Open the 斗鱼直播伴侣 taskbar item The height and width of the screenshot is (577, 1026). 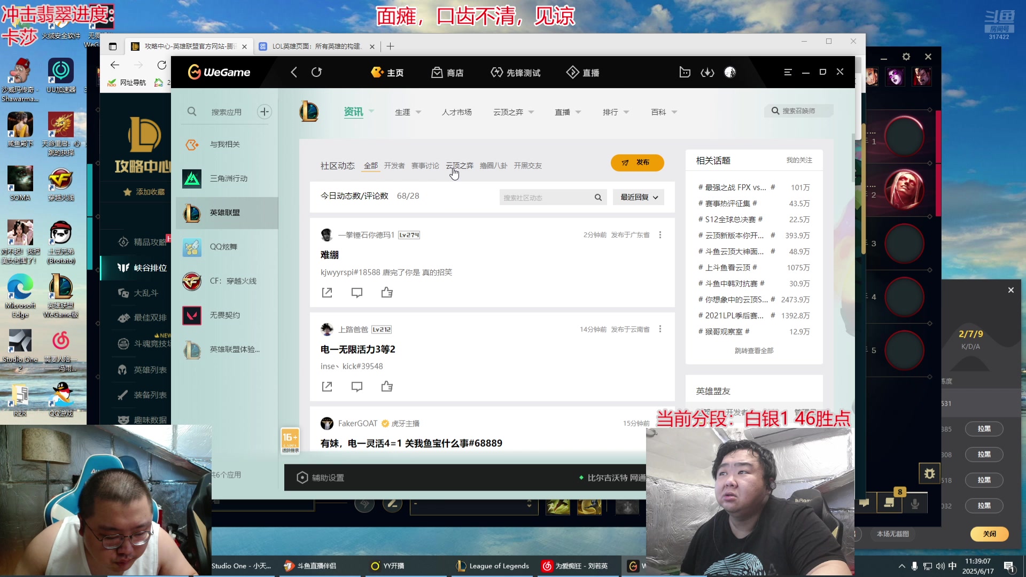(310, 566)
